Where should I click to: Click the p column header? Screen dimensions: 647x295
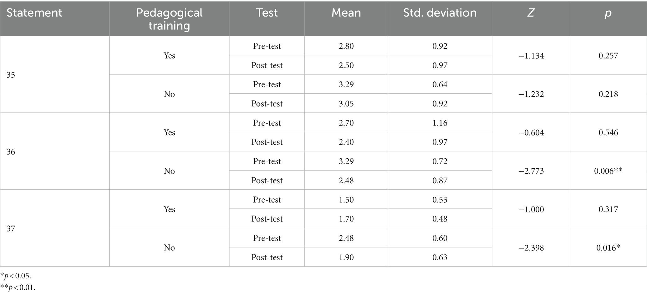[608, 13]
